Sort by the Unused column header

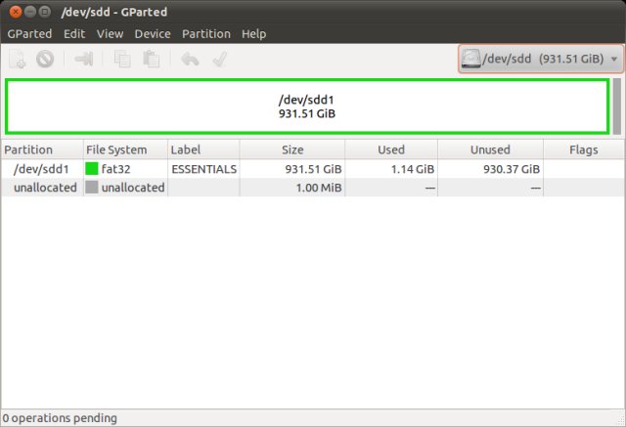click(490, 149)
